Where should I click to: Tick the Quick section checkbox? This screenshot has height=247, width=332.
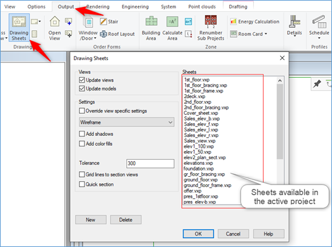coord(81,184)
